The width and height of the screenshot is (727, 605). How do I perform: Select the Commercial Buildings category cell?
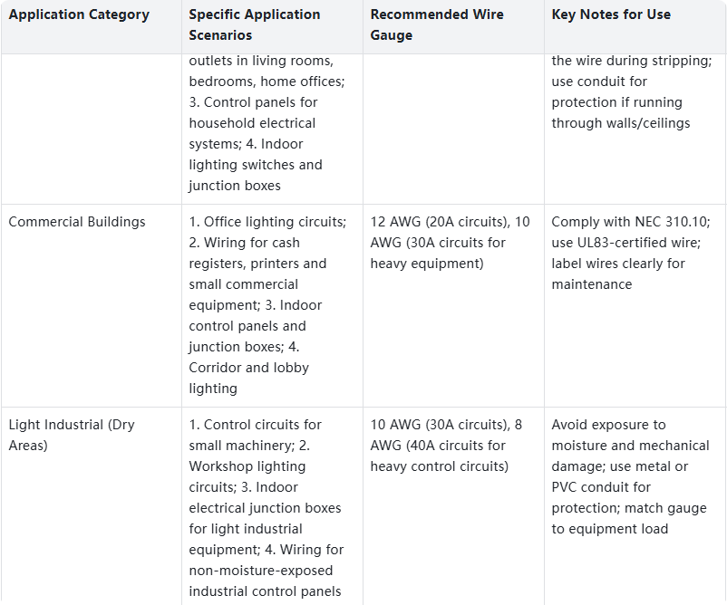pos(77,222)
